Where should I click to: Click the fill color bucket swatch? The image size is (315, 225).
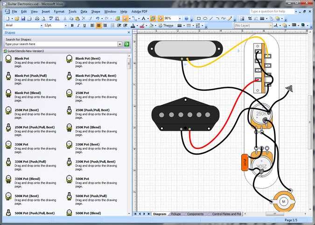point(151,26)
